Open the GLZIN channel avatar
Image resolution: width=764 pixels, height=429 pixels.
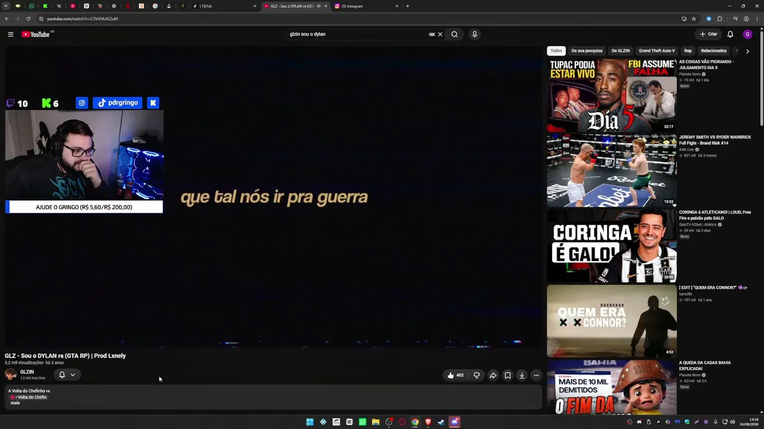point(11,374)
